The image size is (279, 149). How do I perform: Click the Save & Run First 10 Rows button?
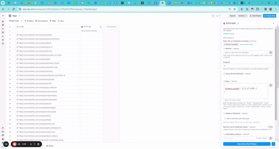click(x=247, y=144)
